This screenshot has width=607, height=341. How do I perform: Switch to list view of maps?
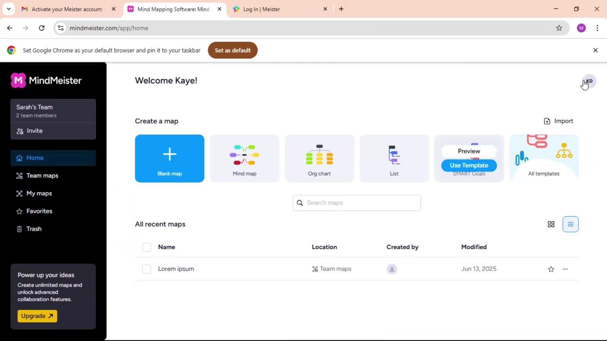click(x=571, y=224)
